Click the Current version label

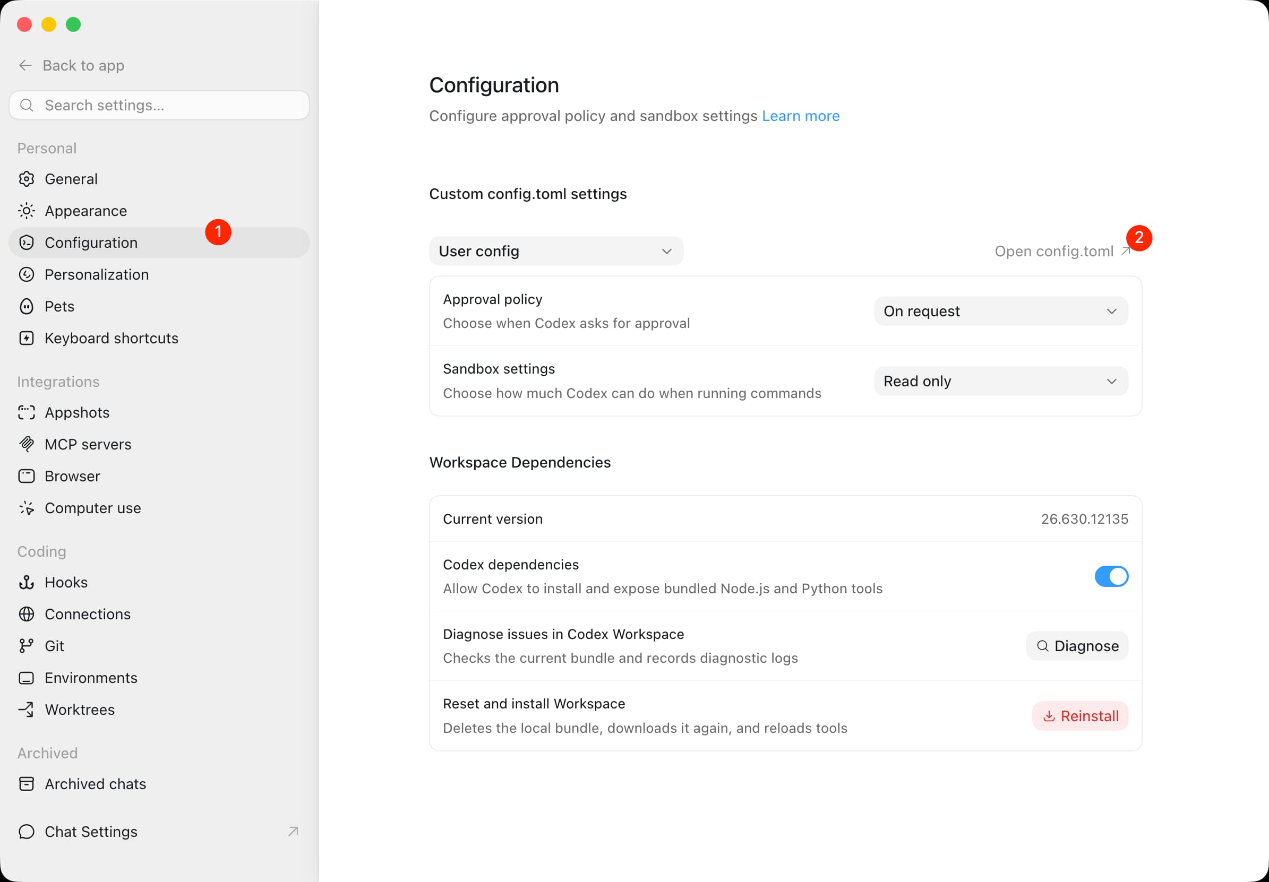(492, 519)
